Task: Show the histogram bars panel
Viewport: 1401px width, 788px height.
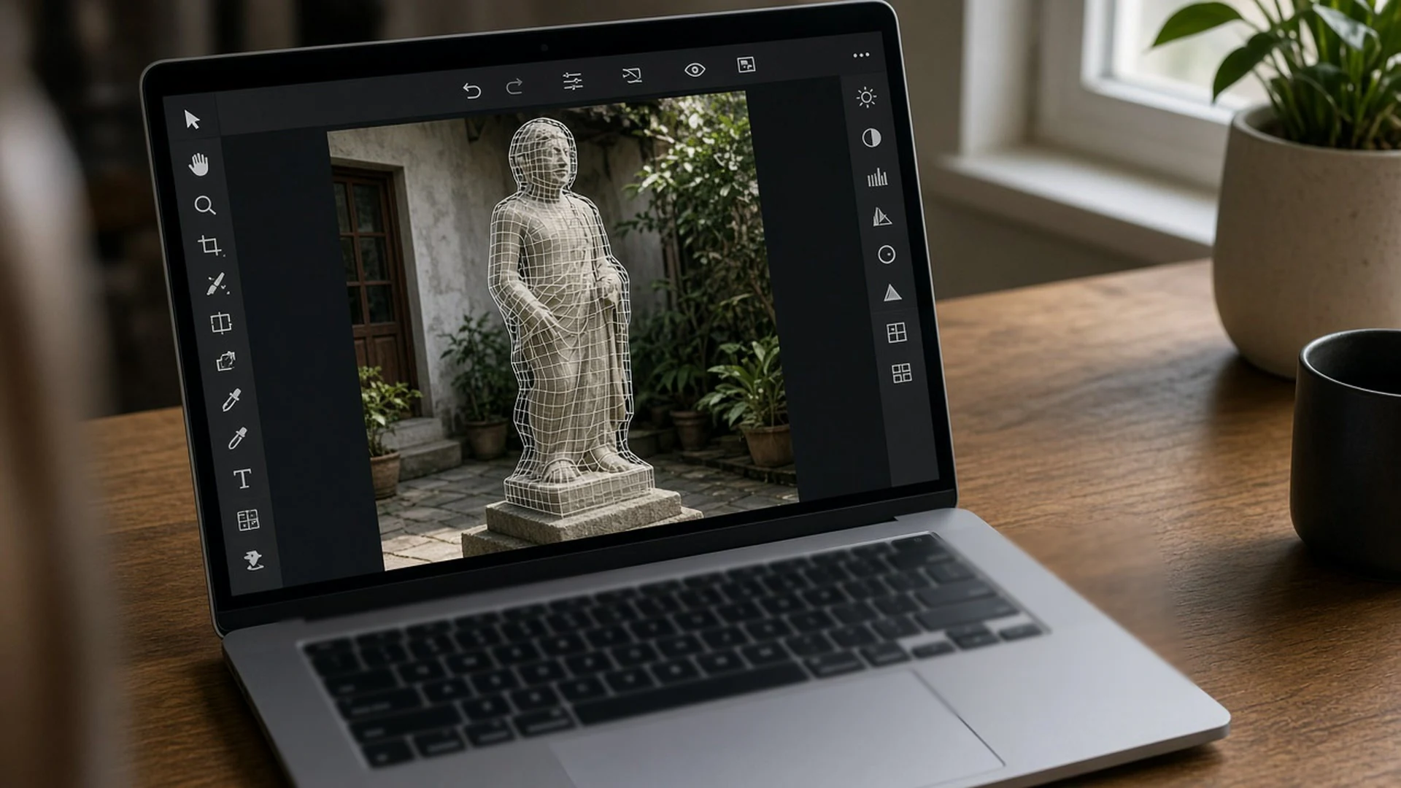Action: coord(877,177)
